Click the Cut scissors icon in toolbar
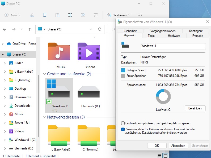211x158 pixels. (32, 15)
